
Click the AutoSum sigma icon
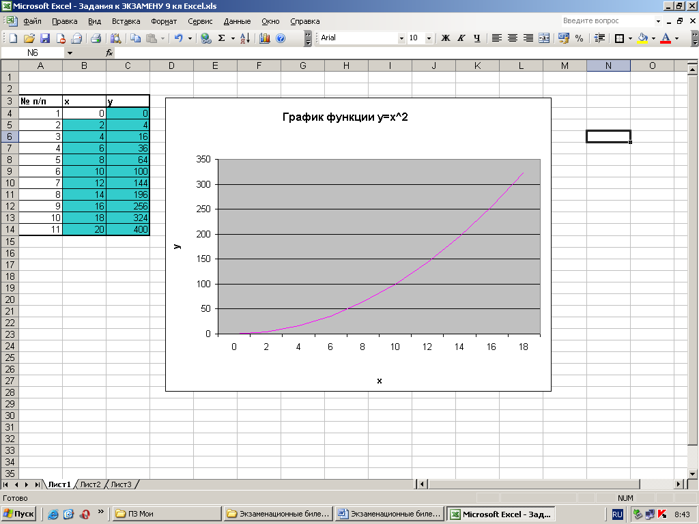coord(222,38)
